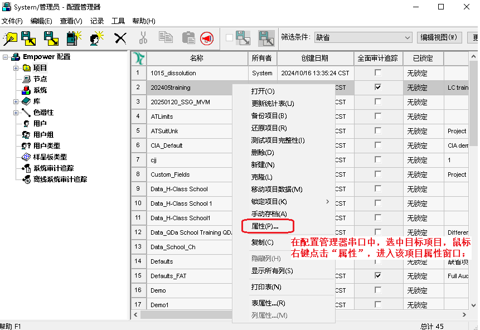Toggle audit trail checkbox for ATLimits
Image resolution: width=480 pixels, height=330 pixels.
pyautogui.click(x=378, y=116)
